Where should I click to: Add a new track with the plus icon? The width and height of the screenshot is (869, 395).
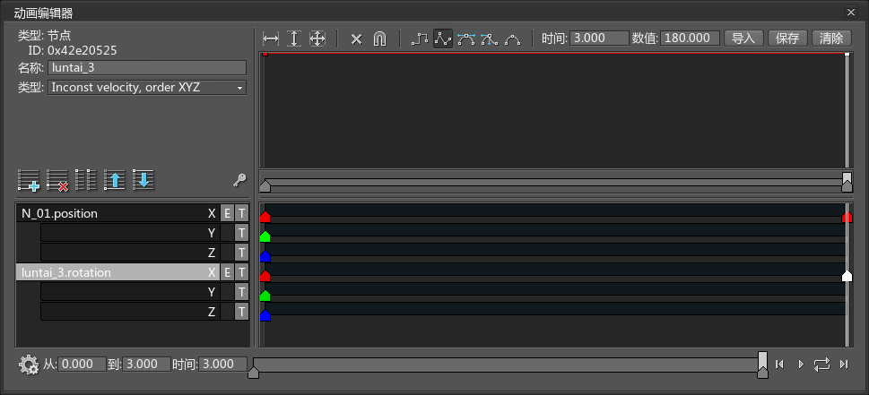click(29, 180)
